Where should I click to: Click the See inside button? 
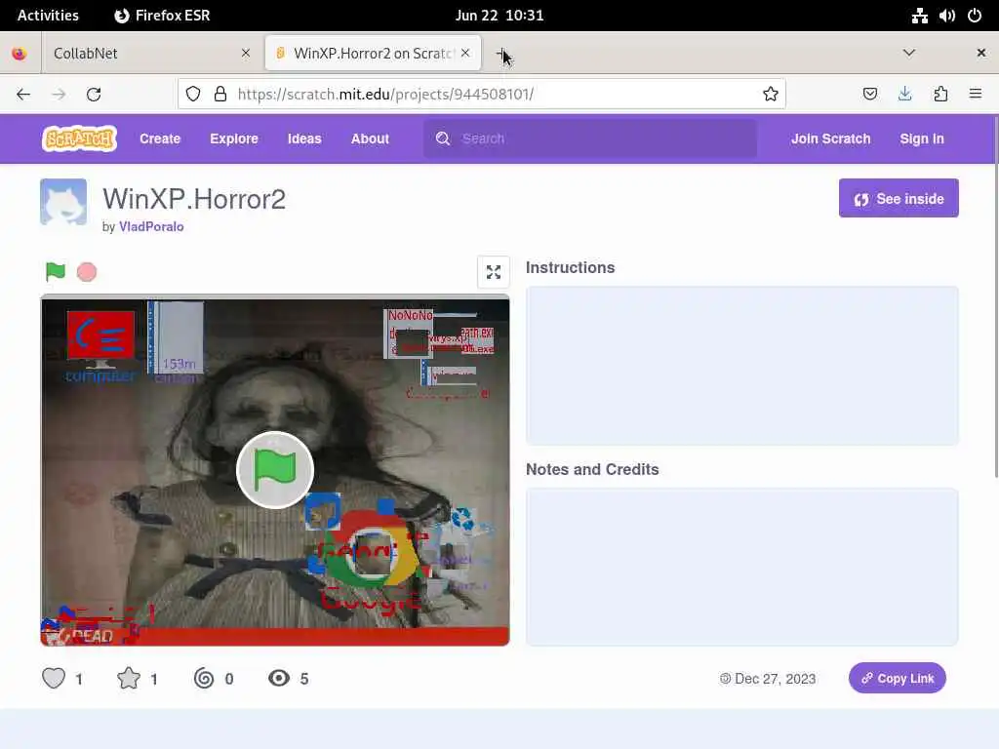[899, 198]
